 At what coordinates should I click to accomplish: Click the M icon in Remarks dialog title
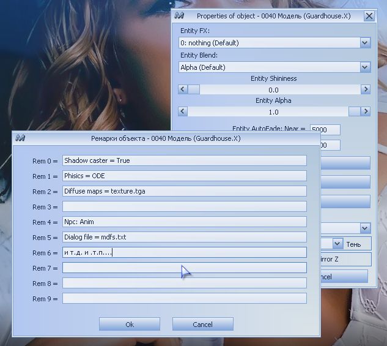pyautogui.click(x=20, y=138)
